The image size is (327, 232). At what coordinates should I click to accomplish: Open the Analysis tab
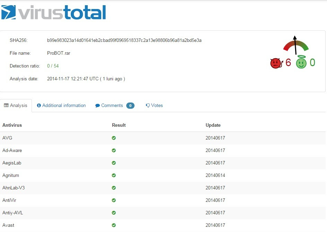tap(16, 105)
